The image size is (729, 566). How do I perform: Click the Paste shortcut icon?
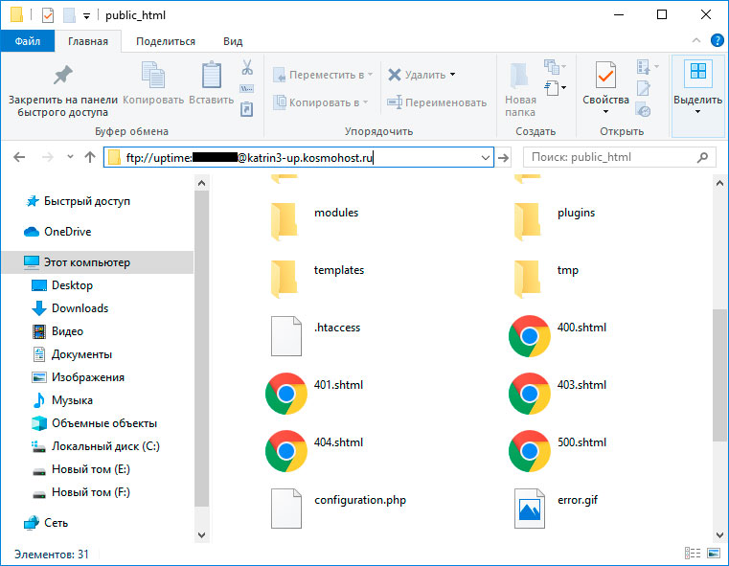click(x=246, y=109)
